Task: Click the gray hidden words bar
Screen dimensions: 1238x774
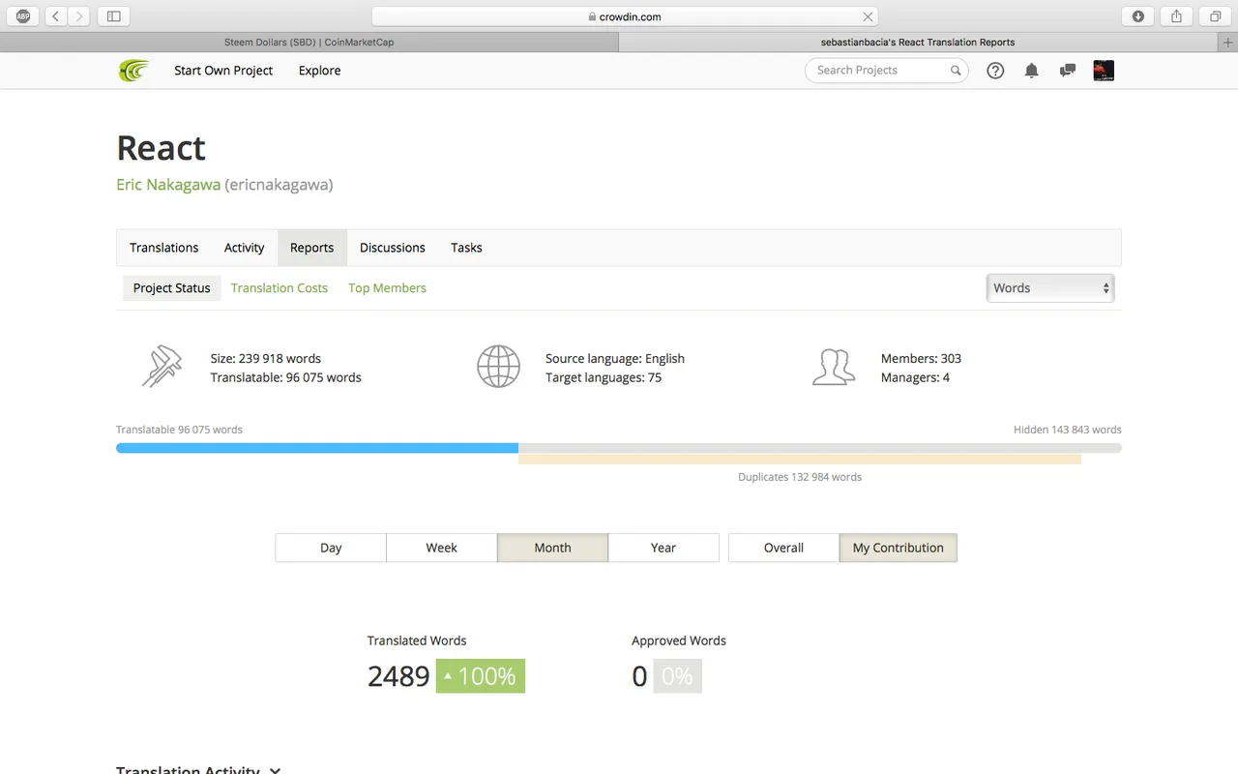Action: click(820, 448)
